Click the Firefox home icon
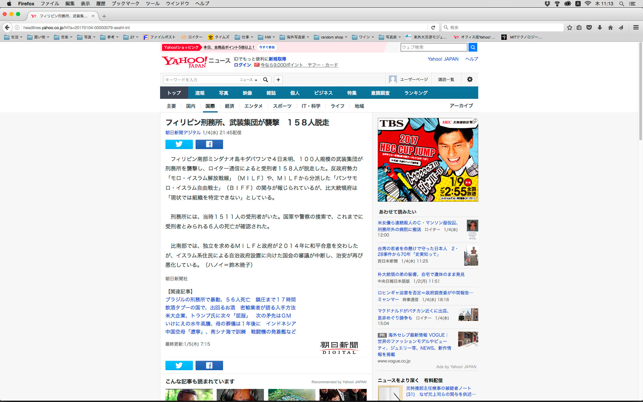 coord(610,27)
